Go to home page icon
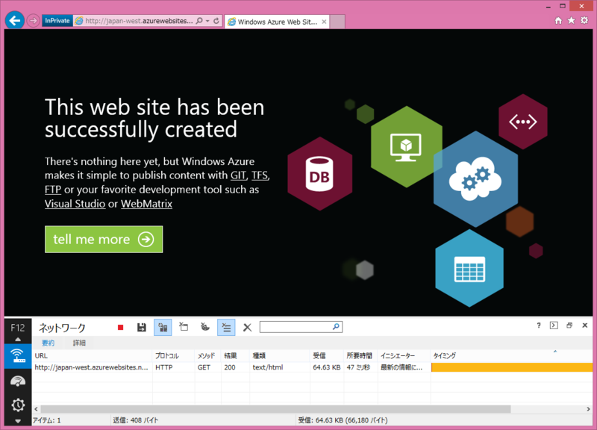Screen dimensions: 597x430 558,21
